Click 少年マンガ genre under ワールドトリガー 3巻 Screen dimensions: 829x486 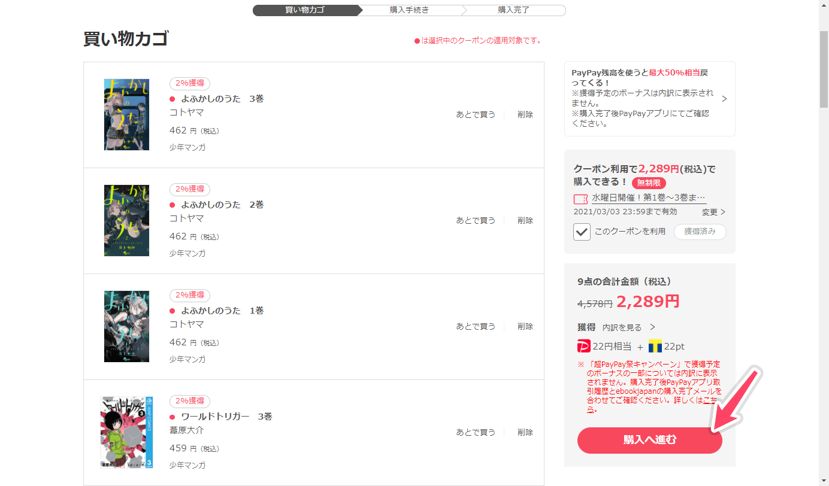coord(187,465)
